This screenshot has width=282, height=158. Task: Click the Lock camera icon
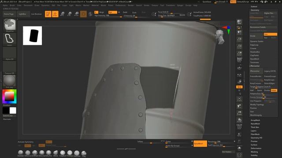click(x=239, y=82)
